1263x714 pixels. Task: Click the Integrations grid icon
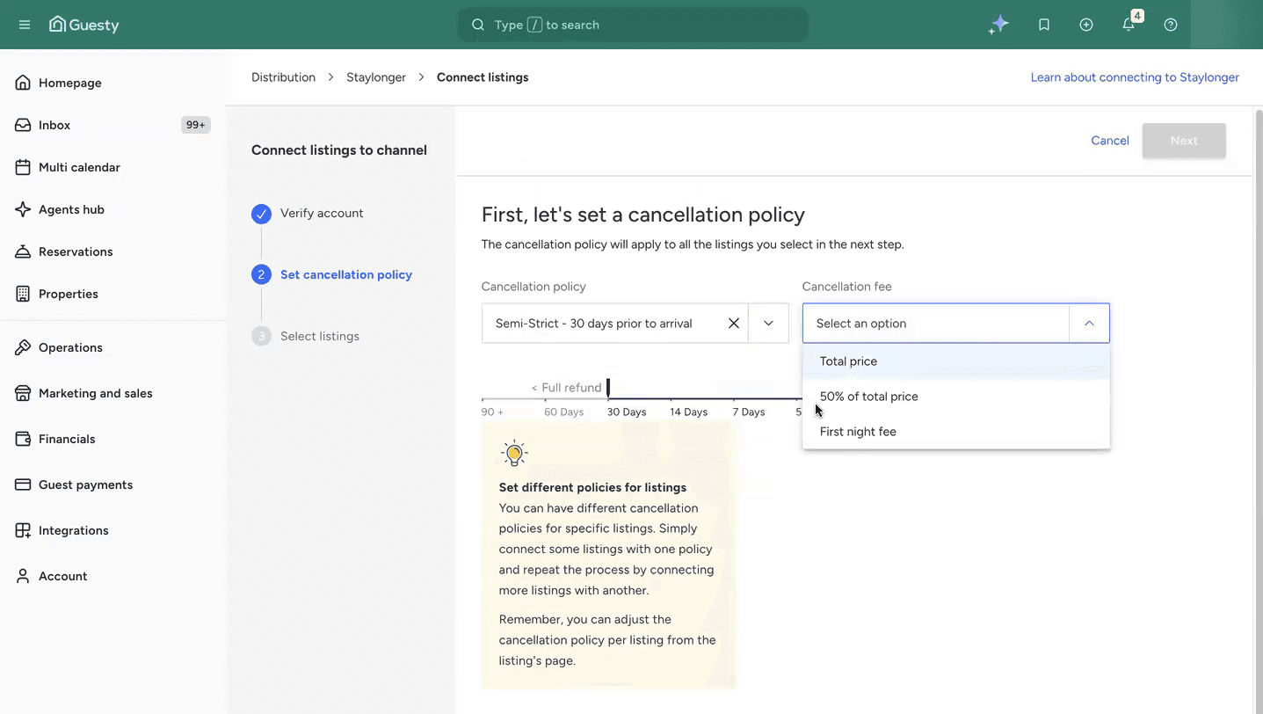click(23, 530)
